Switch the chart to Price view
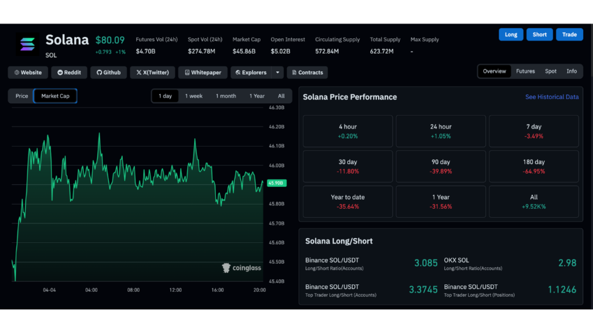Image resolution: width=593 pixels, height=333 pixels. tap(21, 95)
